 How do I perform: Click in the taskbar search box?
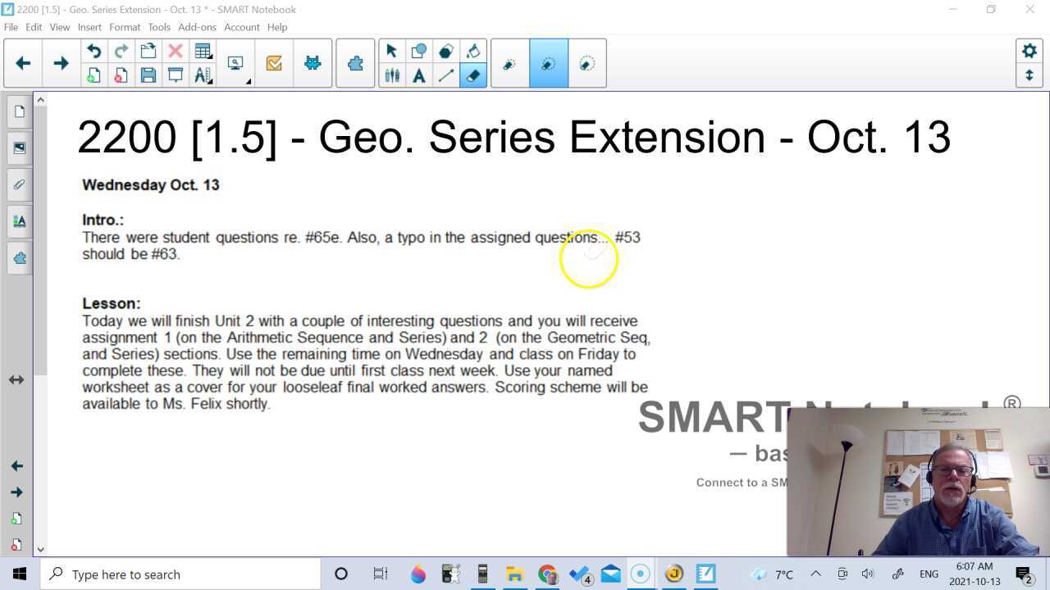[x=164, y=574]
